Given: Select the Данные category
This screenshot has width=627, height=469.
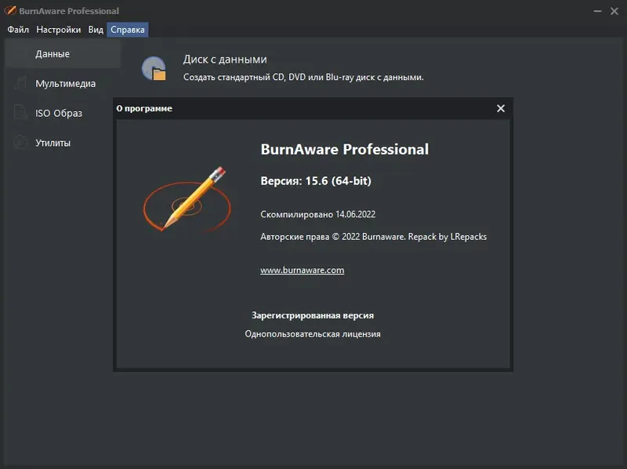Looking at the screenshot, I should 63,53.
